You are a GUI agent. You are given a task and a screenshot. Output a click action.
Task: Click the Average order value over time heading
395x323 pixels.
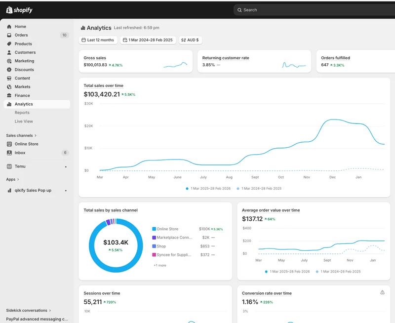tap(271, 210)
